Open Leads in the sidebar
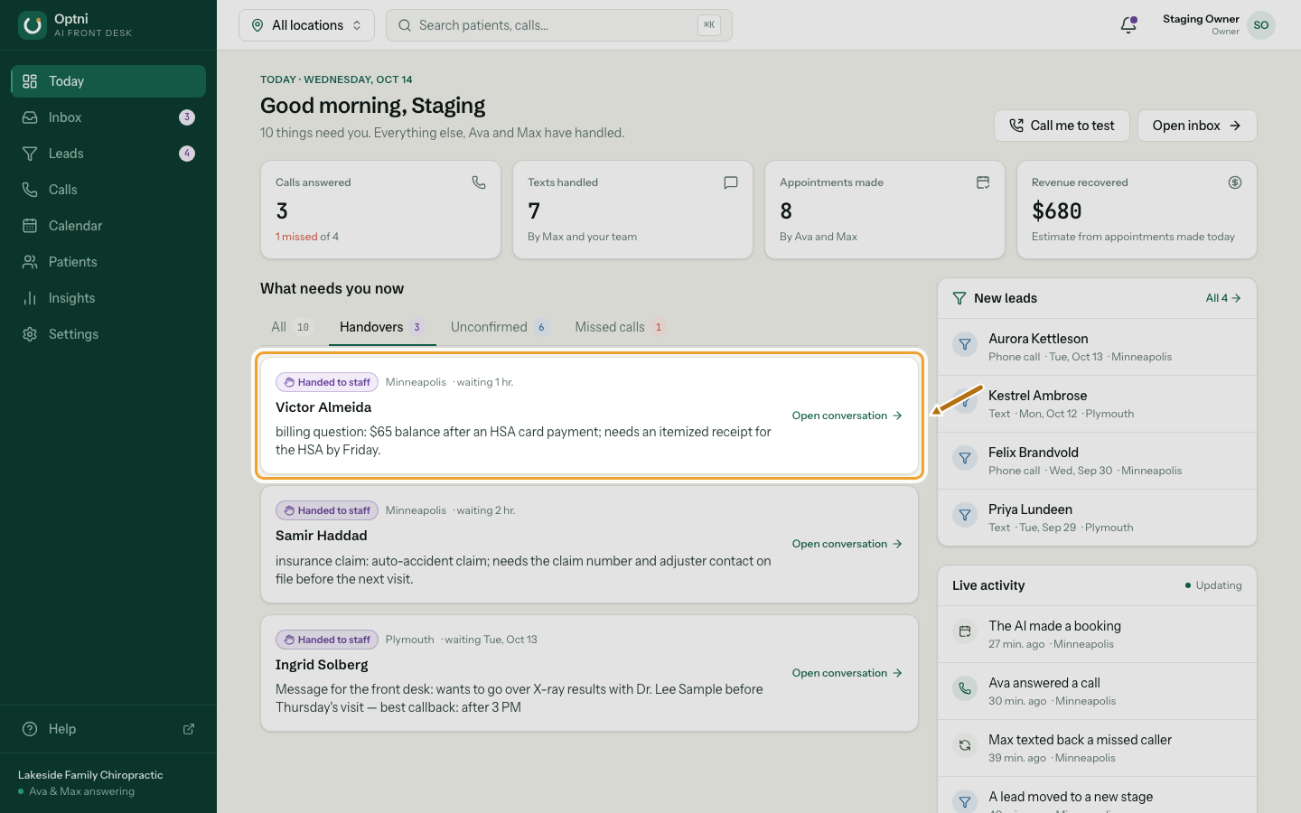The height and width of the screenshot is (813, 1301). tap(108, 154)
